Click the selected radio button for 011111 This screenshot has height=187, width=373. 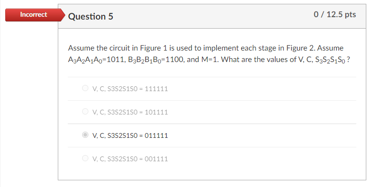coord(85,135)
